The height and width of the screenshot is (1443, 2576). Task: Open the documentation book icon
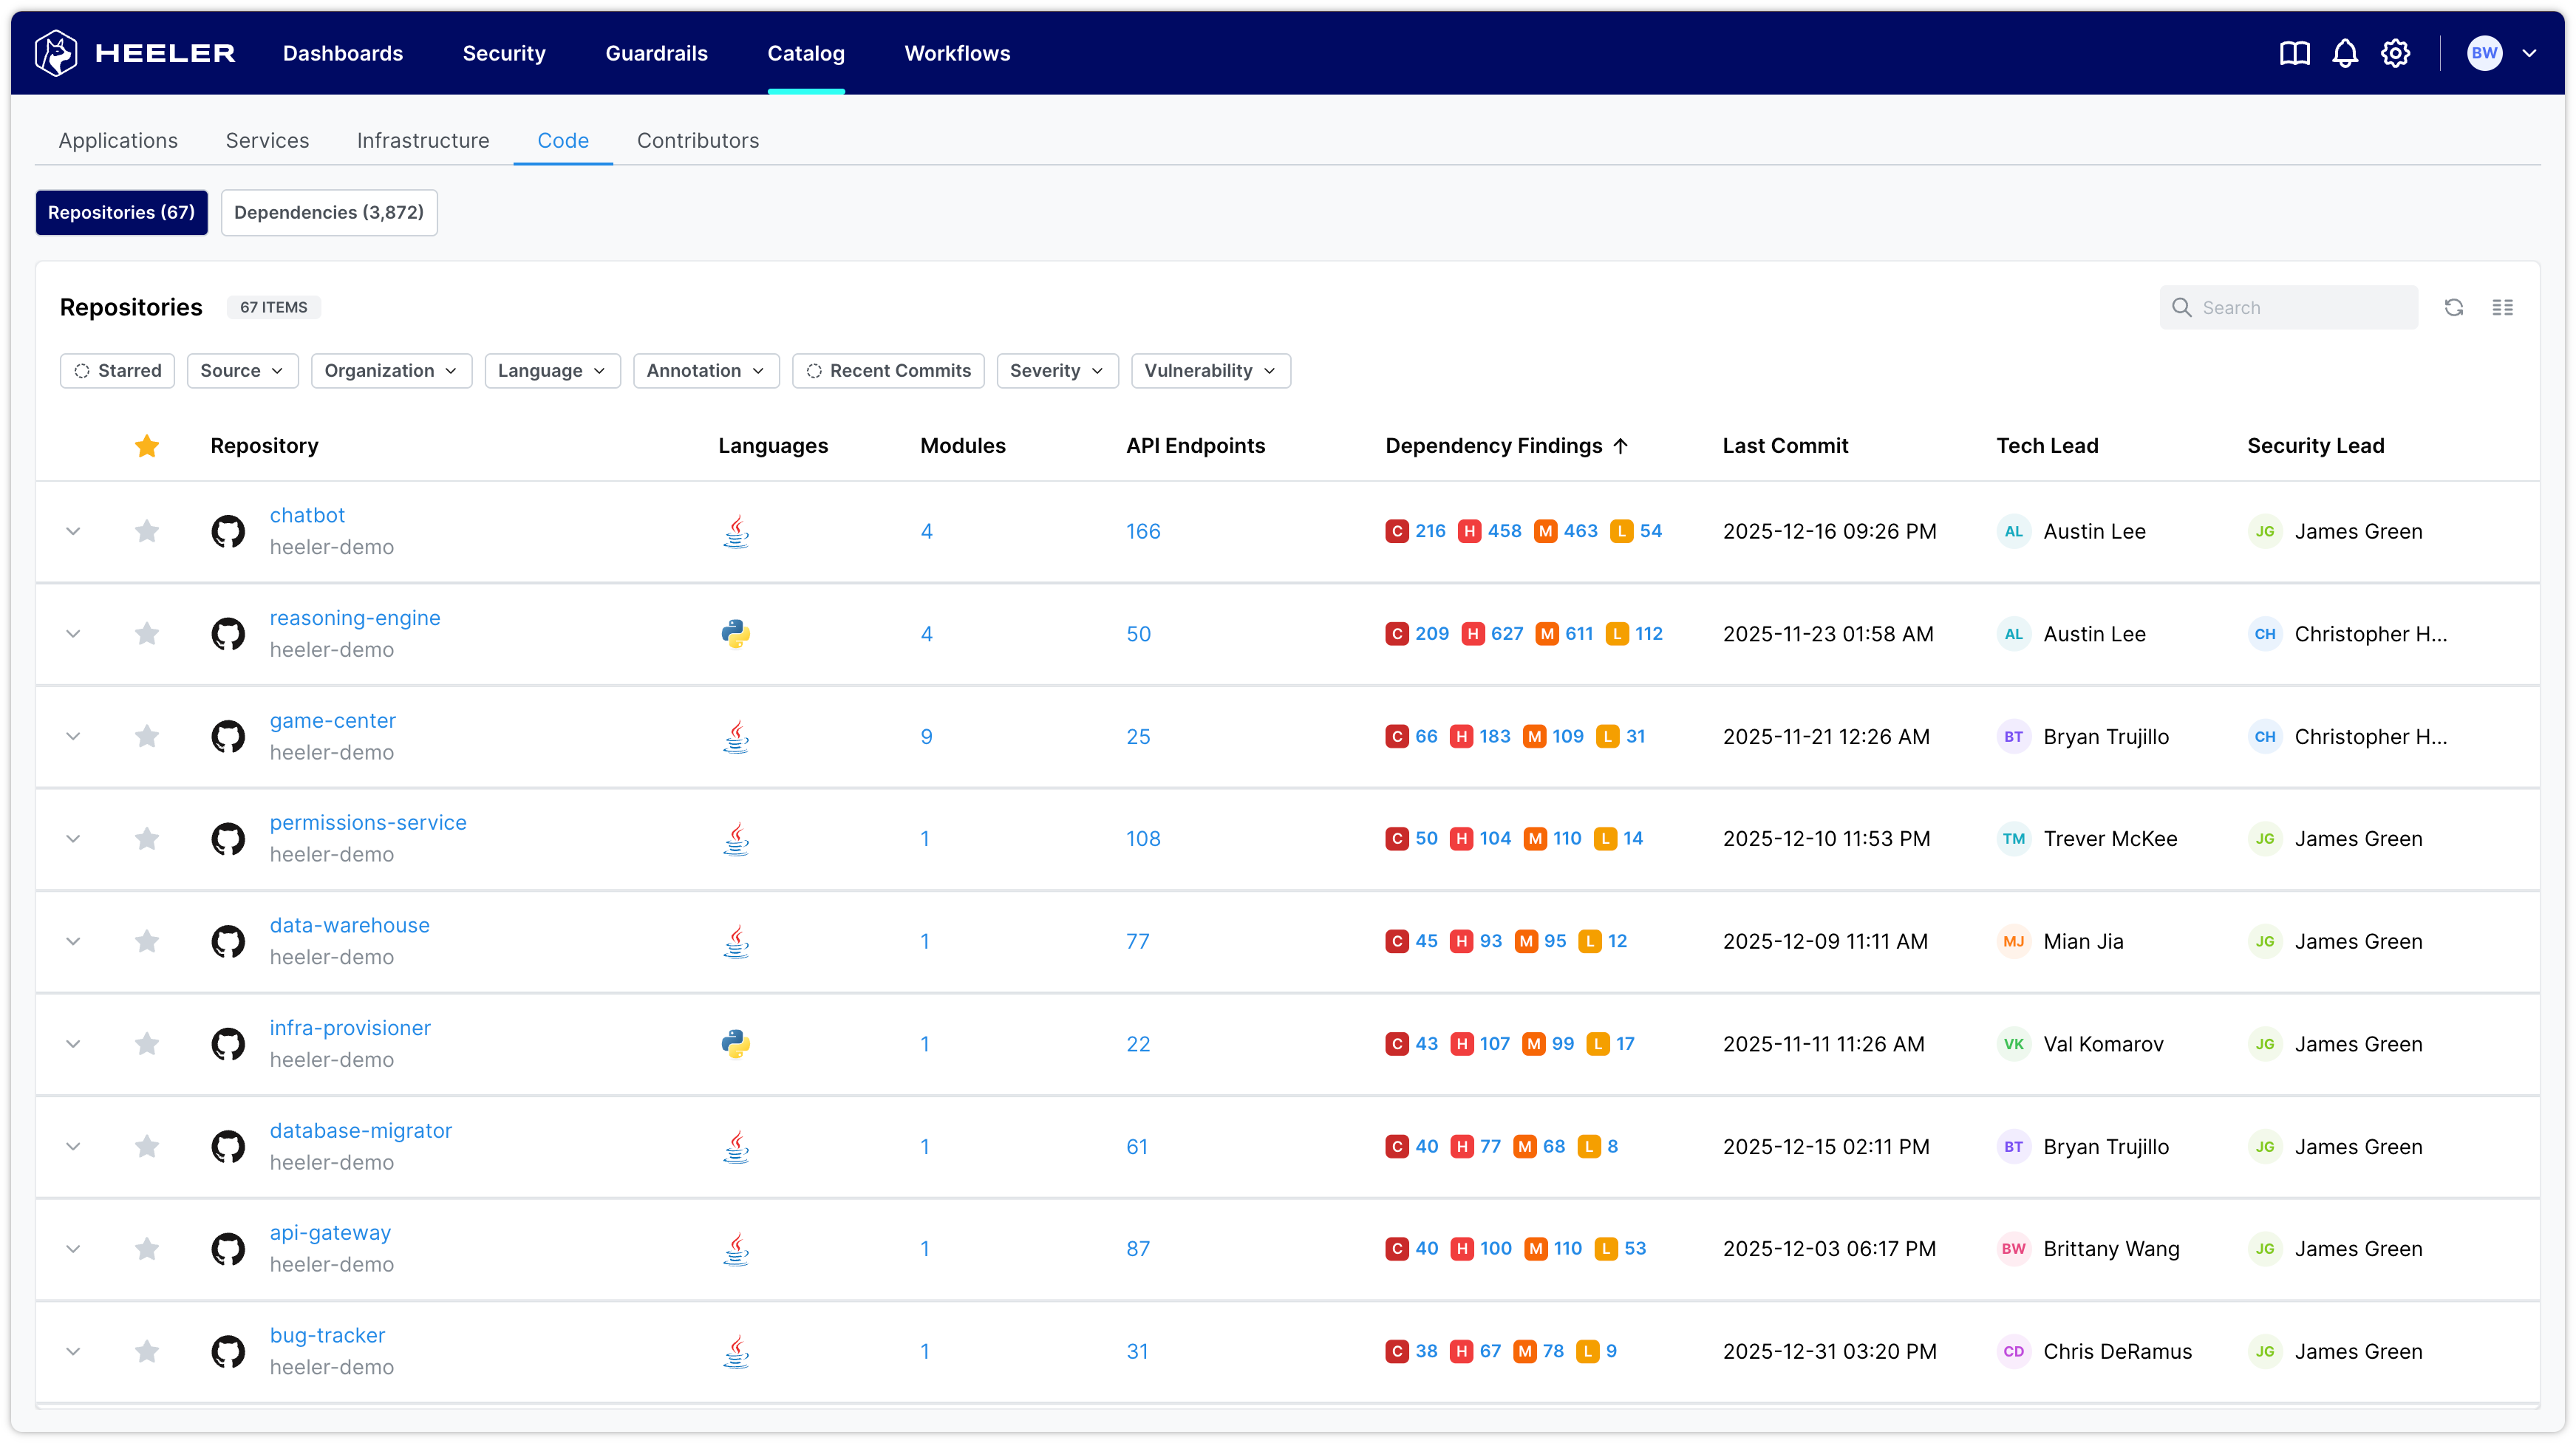2294,53
